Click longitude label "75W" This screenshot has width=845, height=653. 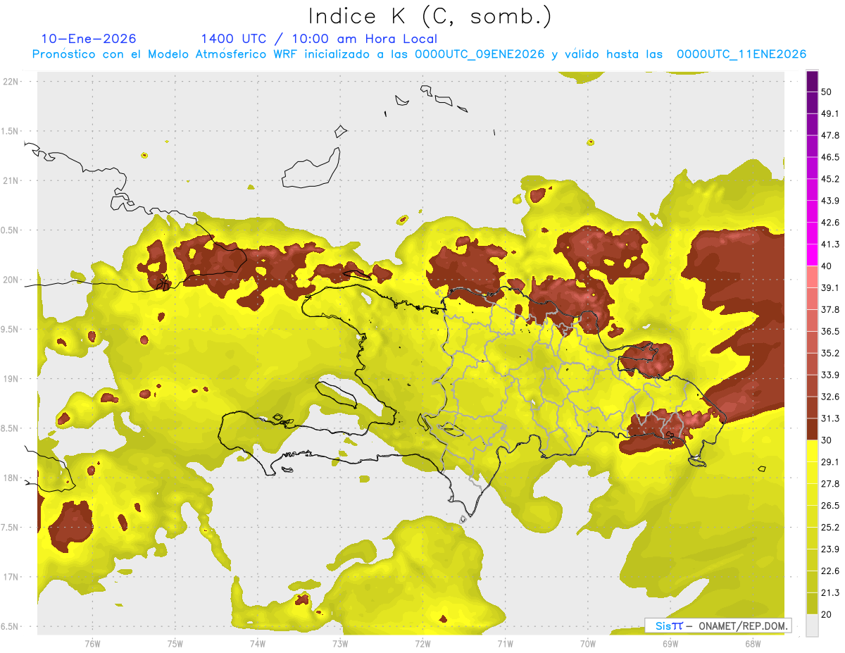coord(175,644)
